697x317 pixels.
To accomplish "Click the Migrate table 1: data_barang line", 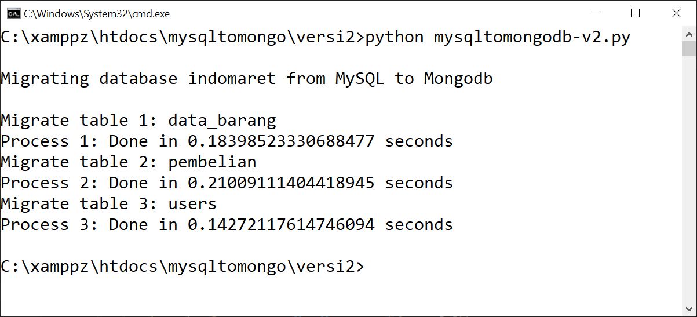I will [x=138, y=120].
